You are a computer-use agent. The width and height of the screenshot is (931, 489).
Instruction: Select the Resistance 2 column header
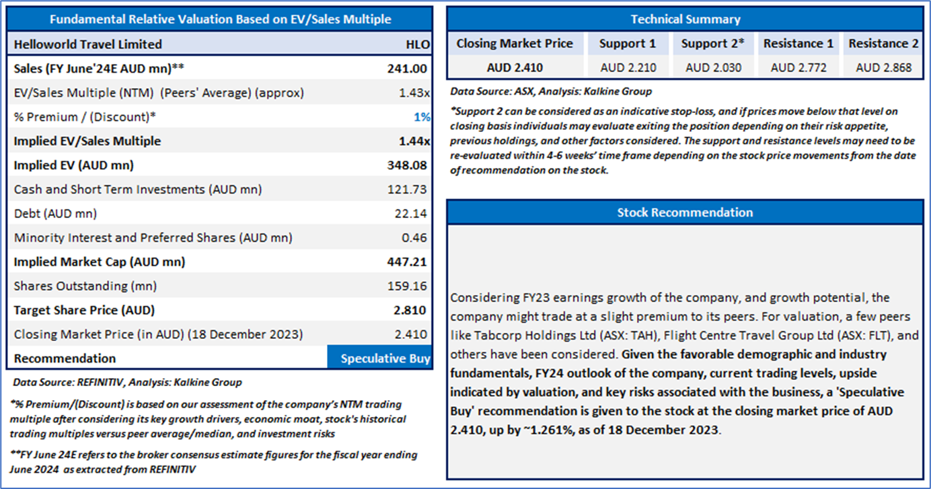[883, 44]
